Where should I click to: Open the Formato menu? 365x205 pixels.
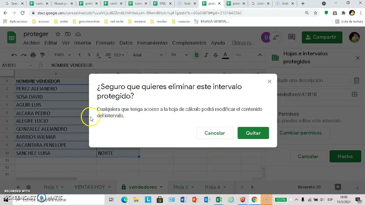pos(105,43)
